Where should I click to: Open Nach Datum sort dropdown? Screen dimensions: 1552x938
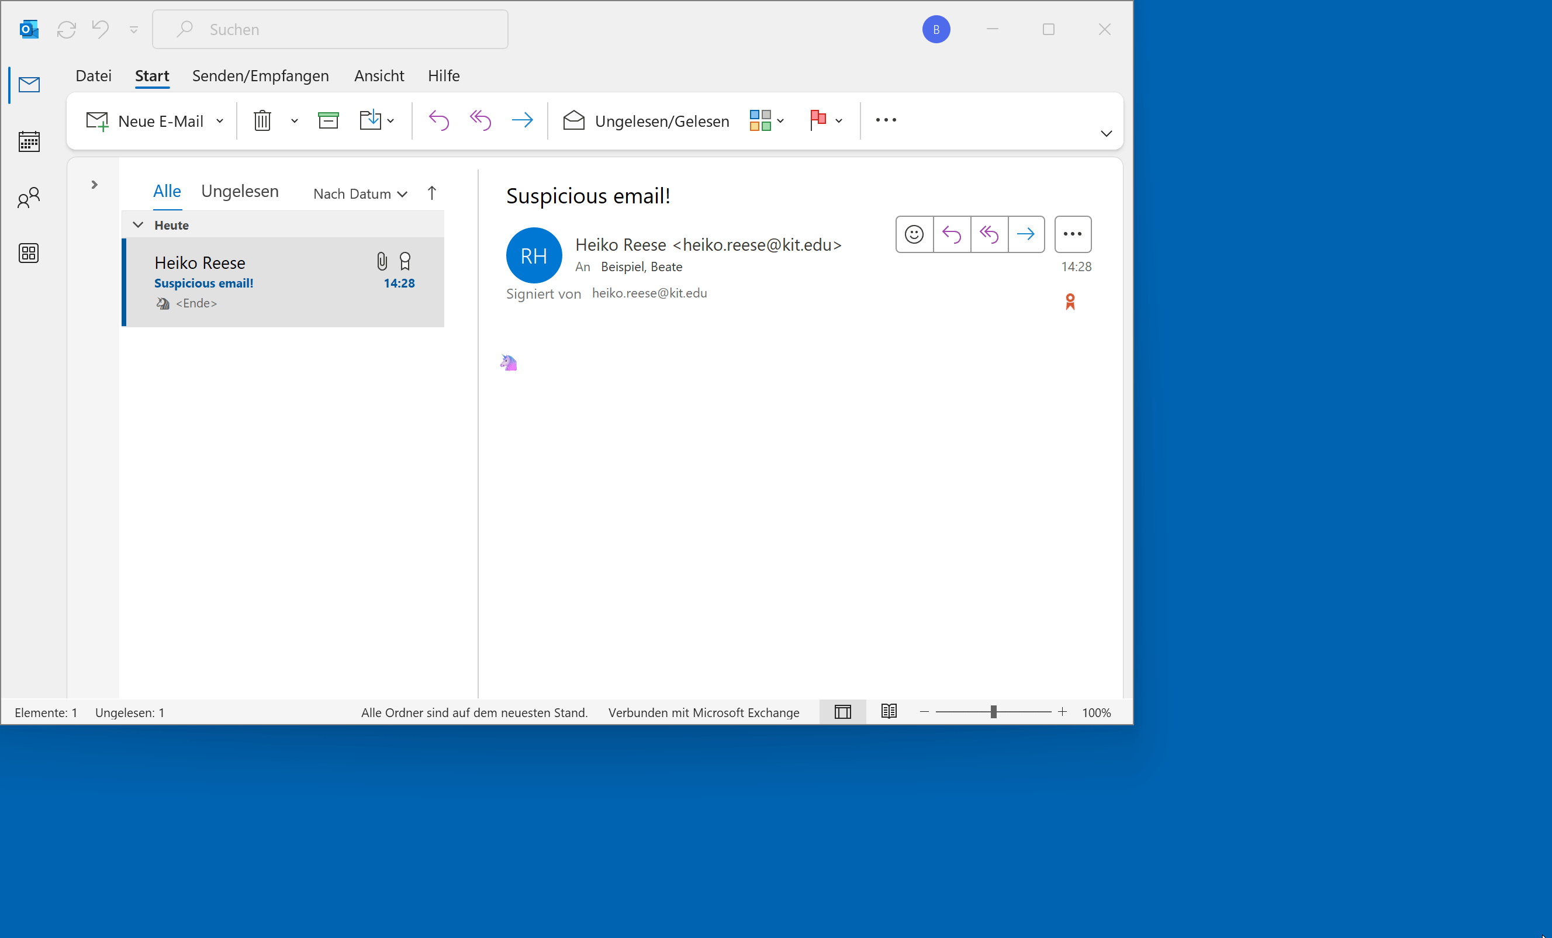click(360, 194)
